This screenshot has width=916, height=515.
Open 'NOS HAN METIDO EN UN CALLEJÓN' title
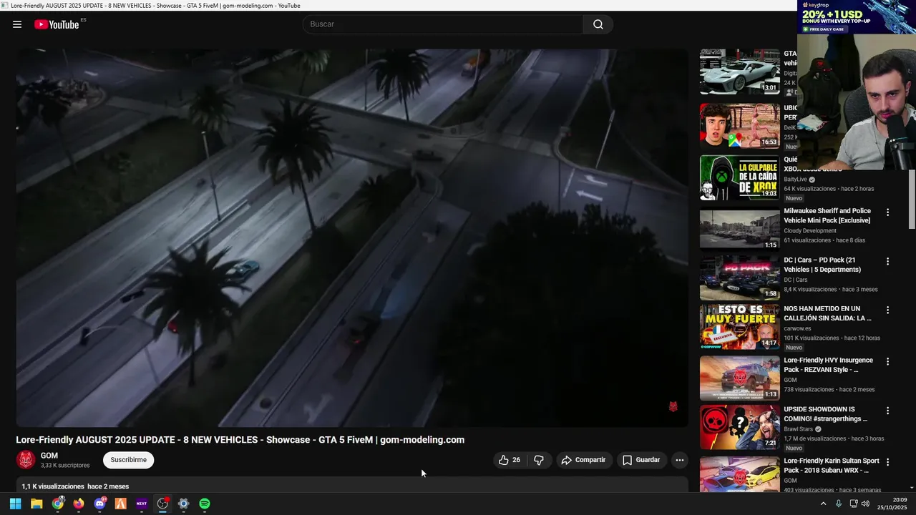click(x=827, y=313)
